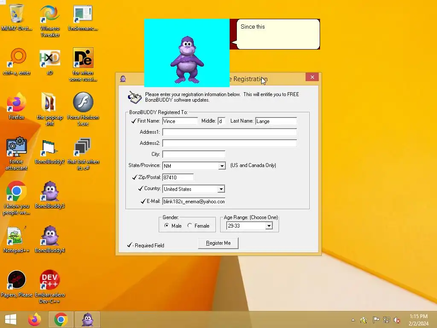
Task: Click the E-Mail input field
Action: coord(194,202)
